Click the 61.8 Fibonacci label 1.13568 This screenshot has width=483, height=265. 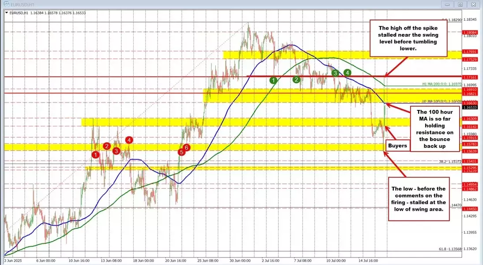pyautogui.click(x=450, y=249)
